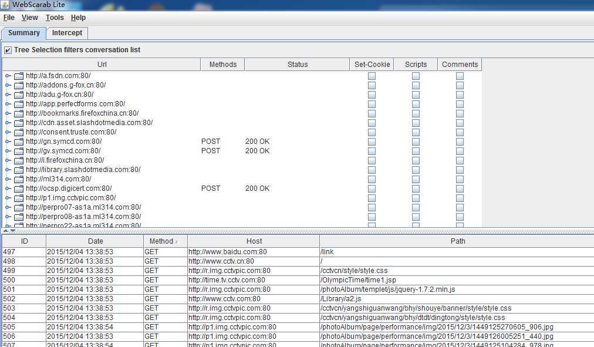
Task: Expand the p1.img.cctvpic.com tree node
Action: coord(8,198)
